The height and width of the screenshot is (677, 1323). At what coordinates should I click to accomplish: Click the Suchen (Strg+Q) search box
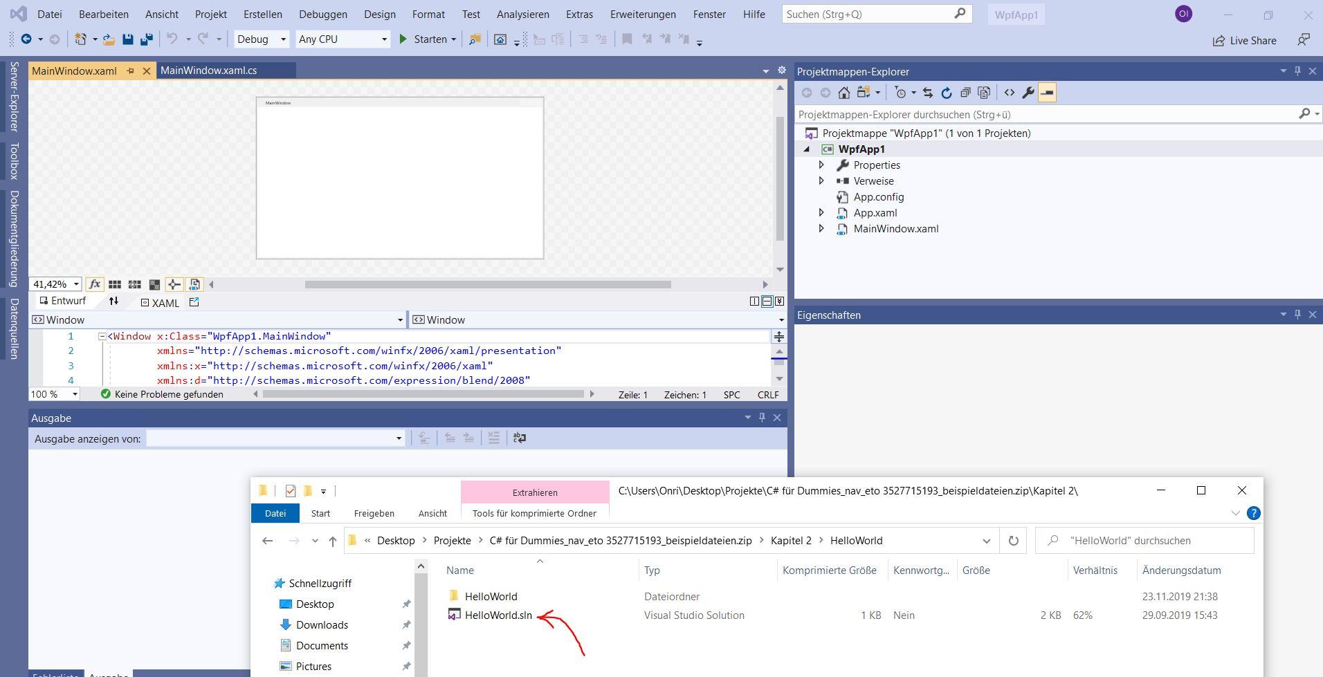pos(876,14)
